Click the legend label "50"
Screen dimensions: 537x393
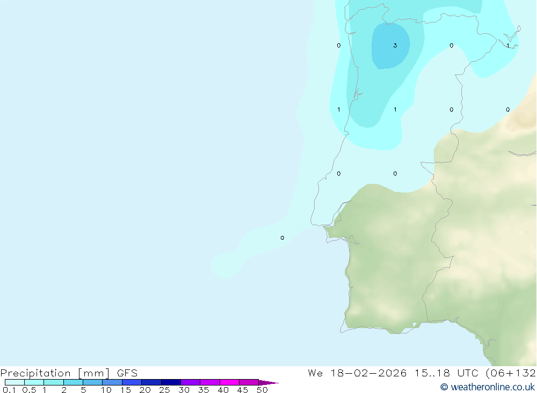point(263,390)
